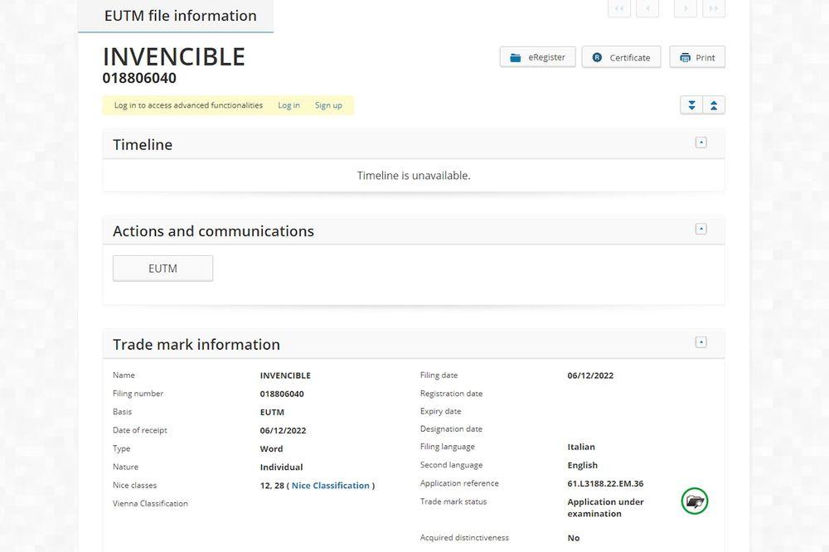Select the EUTM file information tab
This screenshot has width=829, height=552.
pyautogui.click(x=180, y=16)
